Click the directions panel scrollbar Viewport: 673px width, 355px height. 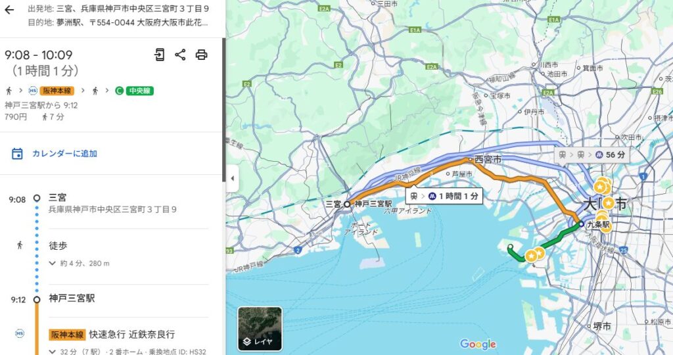pos(223,110)
